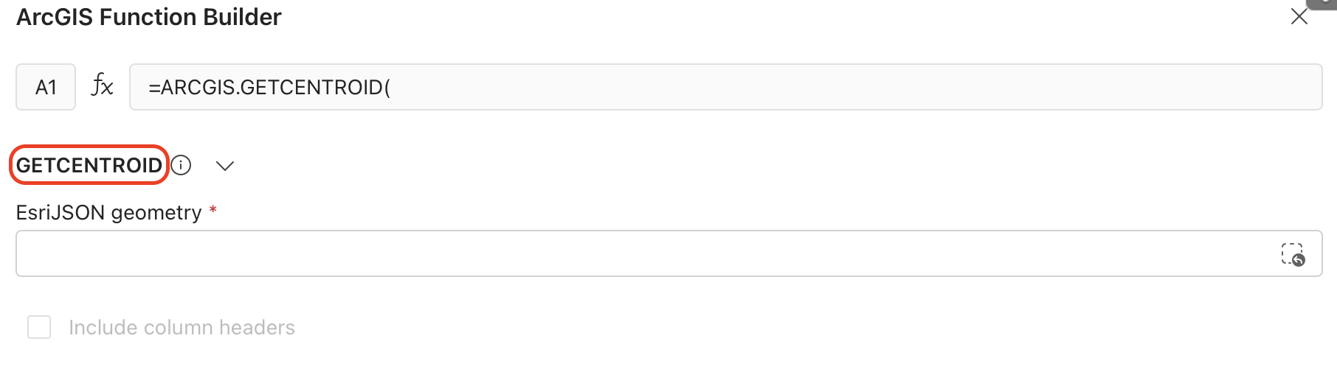Click the EsriJSON geometry input field
This screenshot has width=1337, height=386.
[x=642, y=253]
